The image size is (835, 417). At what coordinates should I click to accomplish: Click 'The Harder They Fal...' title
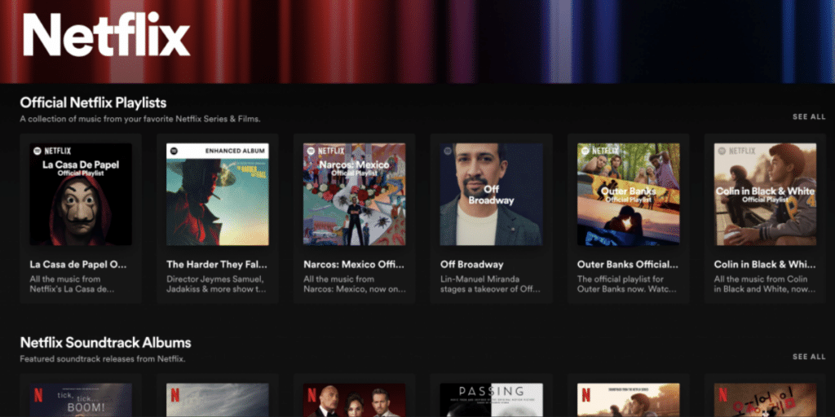point(217,265)
